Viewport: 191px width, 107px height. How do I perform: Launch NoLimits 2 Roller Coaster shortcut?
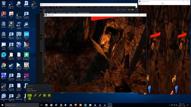tap(11, 5)
